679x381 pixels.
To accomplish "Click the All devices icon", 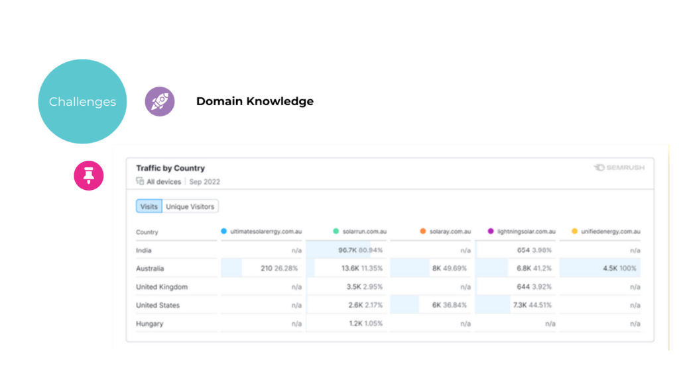I will pos(140,181).
